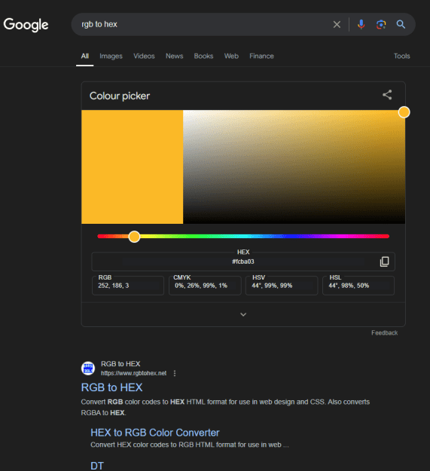Expand the colour picker with the chevron
This screenshot has height=471, width=430.
pyautogui.click(x=243, y=314)
